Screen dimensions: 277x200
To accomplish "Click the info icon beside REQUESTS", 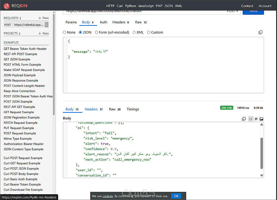I will [20, 18].
